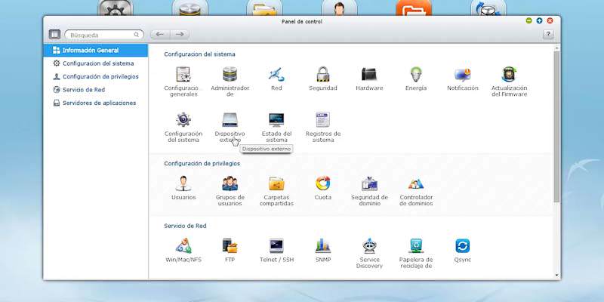Select Información General in sidebar
Screen dimensions: 604x302
(x=96, y=51)
